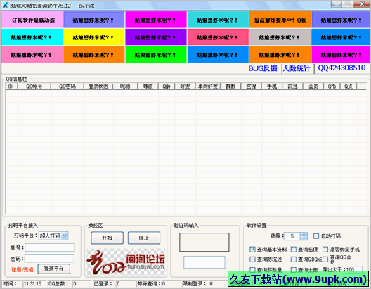Enable the 自动打码 checkbox
Screen dimensions: 371x289
(x=316, y=236)
